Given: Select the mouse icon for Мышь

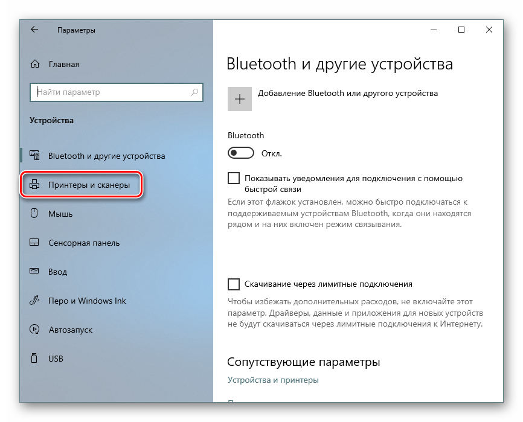Looking at the screenshot, I should point(34,213).
